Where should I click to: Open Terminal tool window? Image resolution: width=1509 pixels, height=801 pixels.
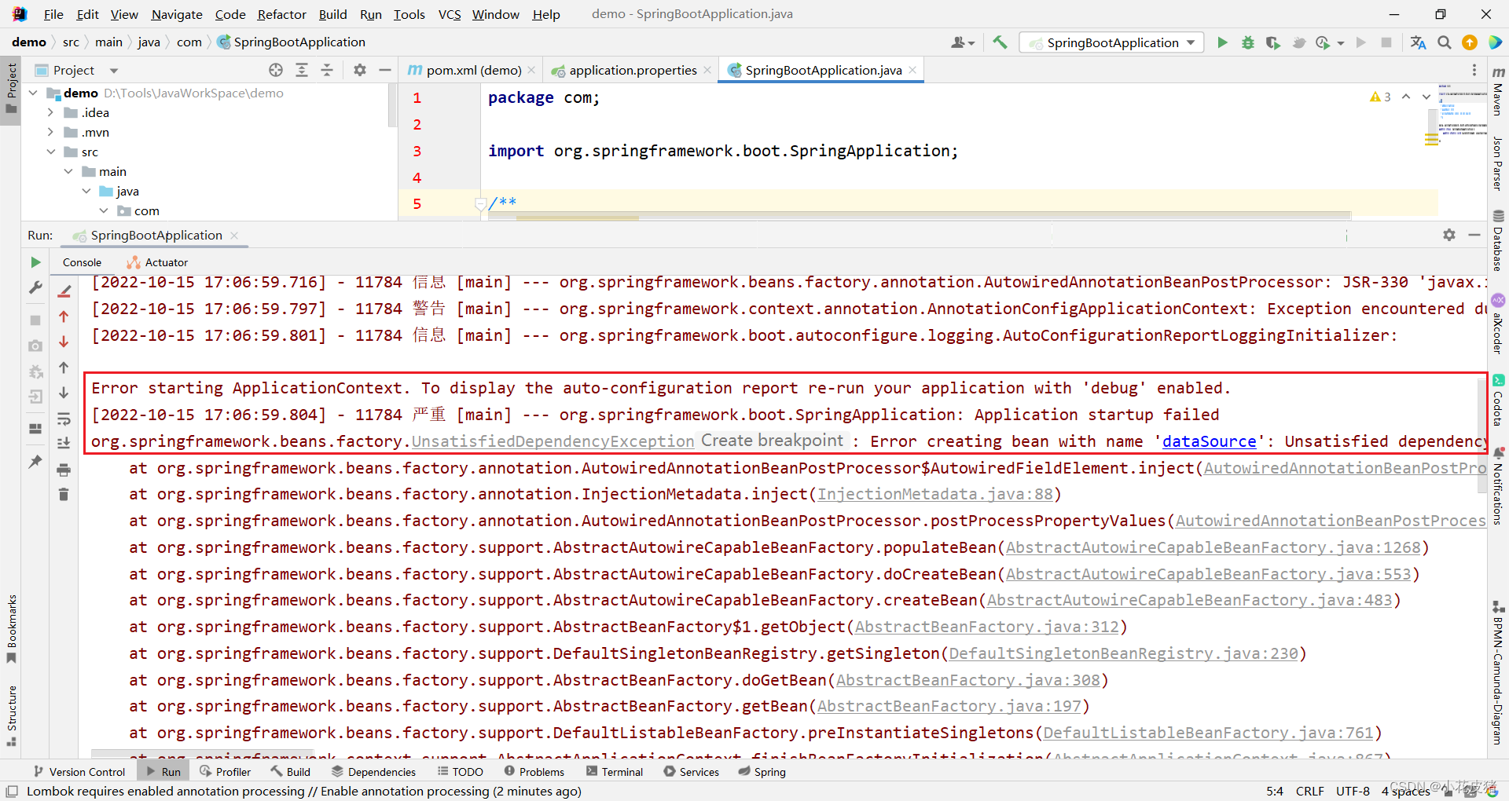pyautogui.click(x=614, y=772)
